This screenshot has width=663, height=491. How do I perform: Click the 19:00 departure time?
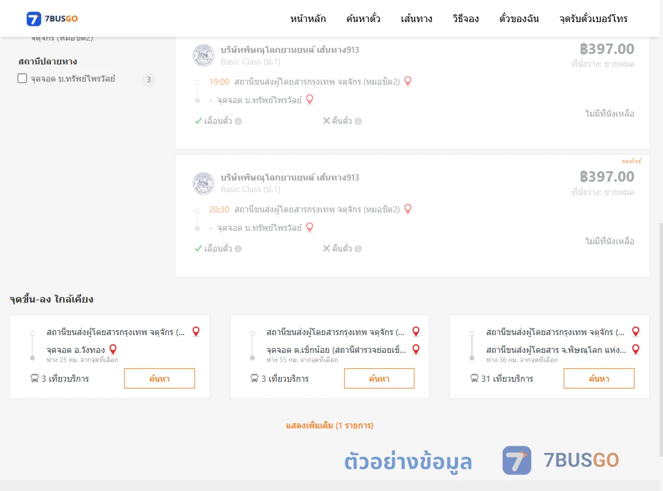(x=219, y=82)
